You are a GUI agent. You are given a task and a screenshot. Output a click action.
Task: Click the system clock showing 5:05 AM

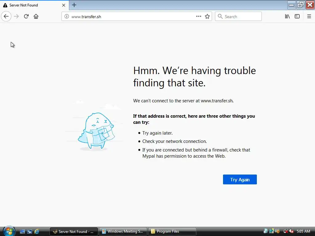[x=303, y=231]
